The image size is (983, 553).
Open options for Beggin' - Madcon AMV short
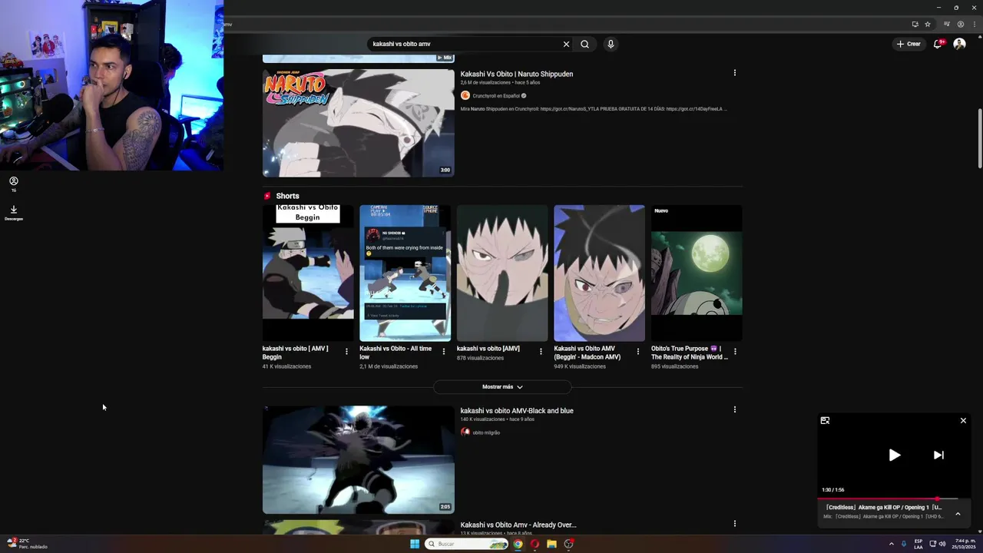(x=637, y=352)
